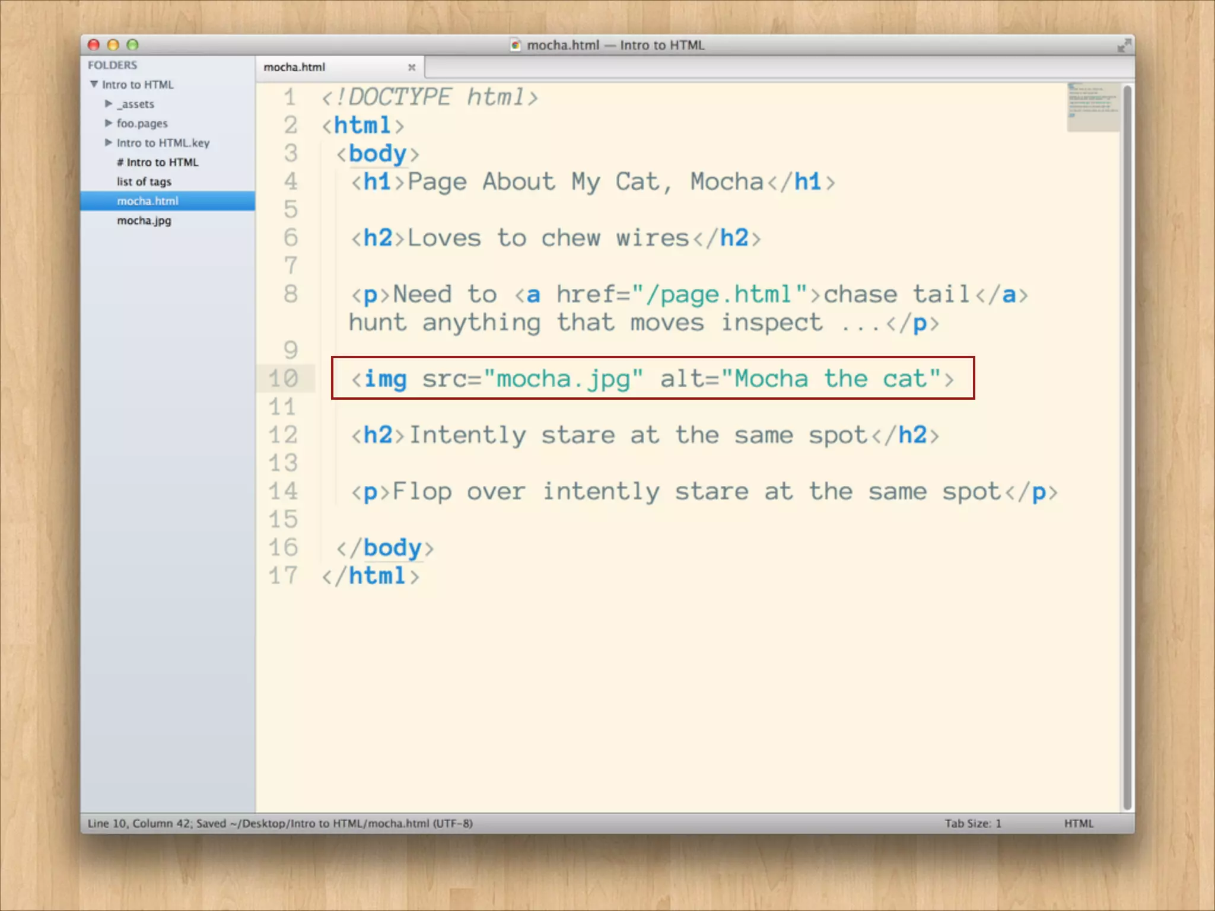Click the red close window button

point(94,45)
